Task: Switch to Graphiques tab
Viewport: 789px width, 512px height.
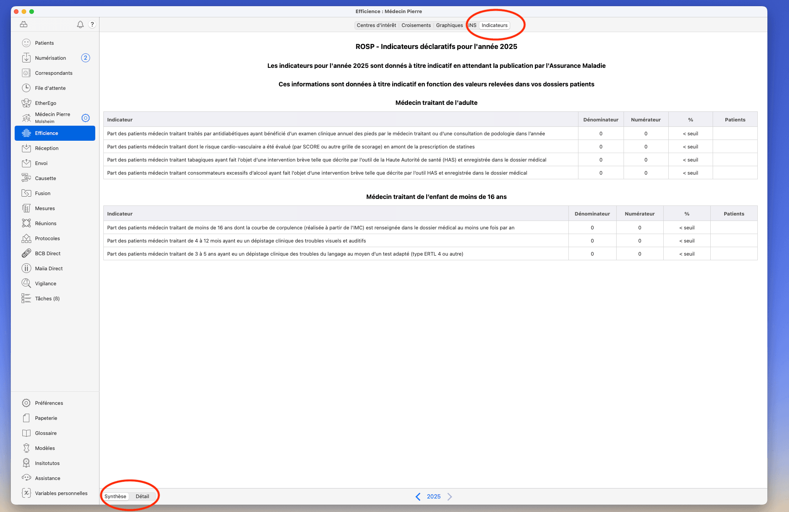Action: coord(449,25)
